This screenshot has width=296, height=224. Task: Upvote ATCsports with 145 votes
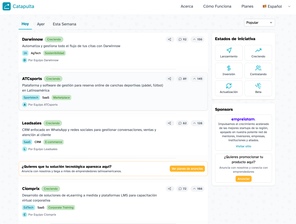[x=198, y=79]
